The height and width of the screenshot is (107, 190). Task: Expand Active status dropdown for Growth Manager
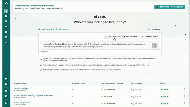pyautogui.click(x=164, y=90)
